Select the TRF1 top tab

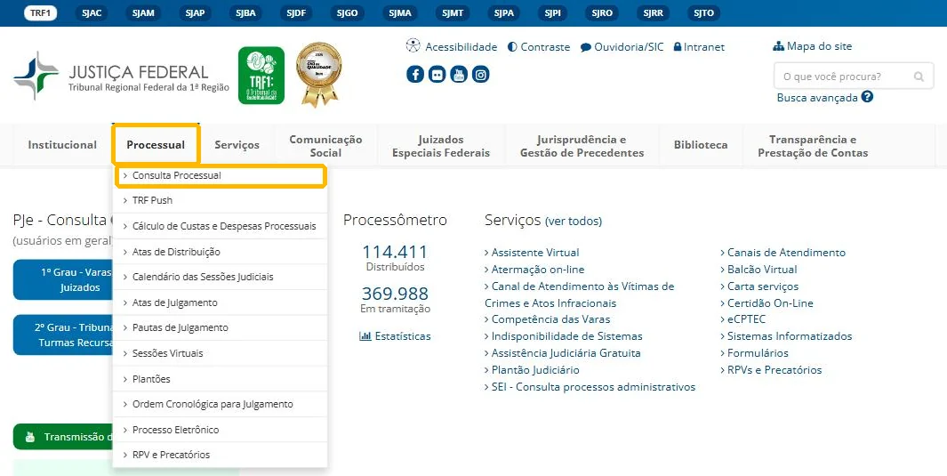point(41,12)
